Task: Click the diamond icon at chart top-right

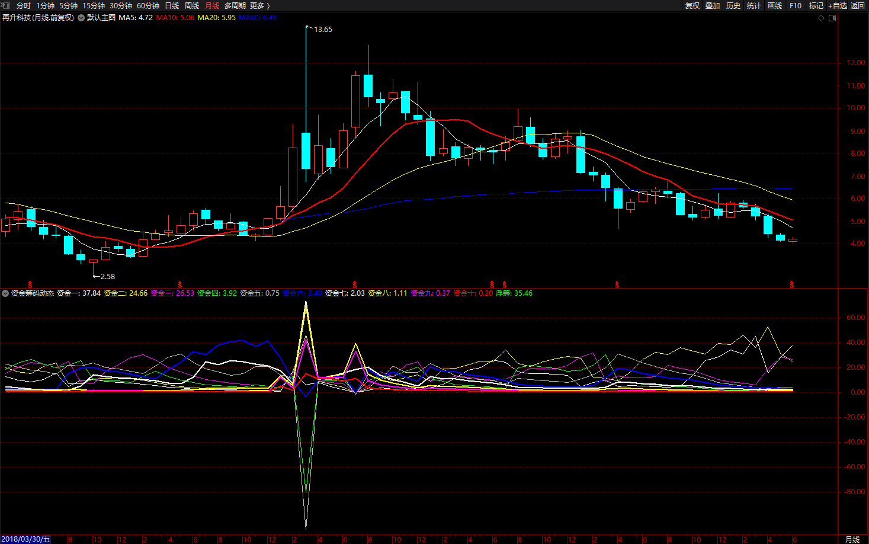Action: click(x=821, y=18)
